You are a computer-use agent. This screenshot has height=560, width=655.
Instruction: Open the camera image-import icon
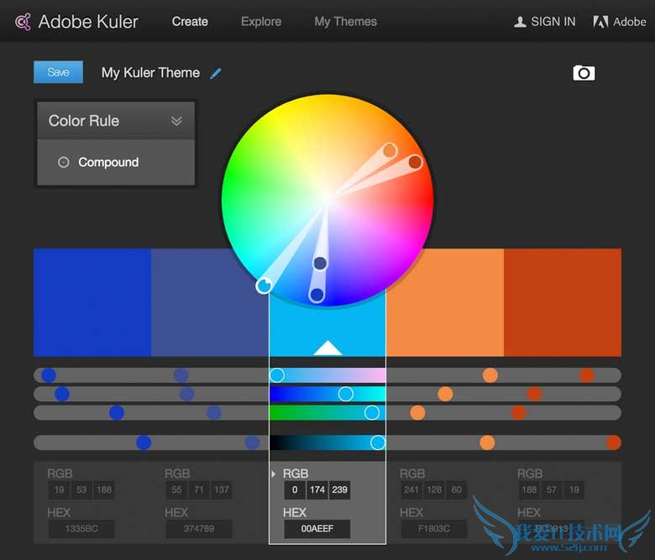point(584,73)
